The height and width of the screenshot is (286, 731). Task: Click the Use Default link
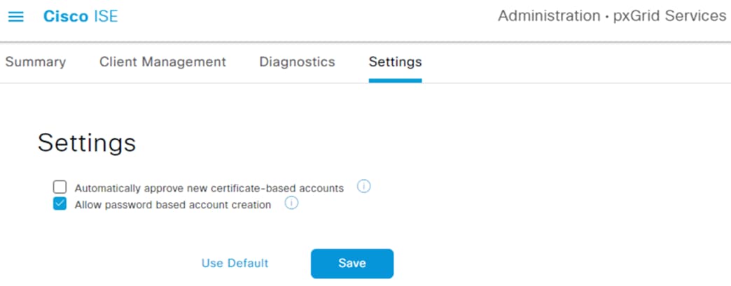(x=235, y=263)
